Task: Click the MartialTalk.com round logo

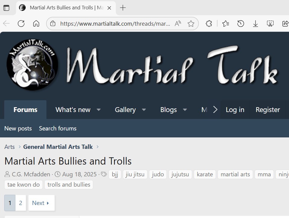Action: coord(32,65)
